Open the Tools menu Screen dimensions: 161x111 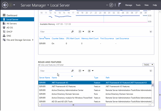click(138, 5)
